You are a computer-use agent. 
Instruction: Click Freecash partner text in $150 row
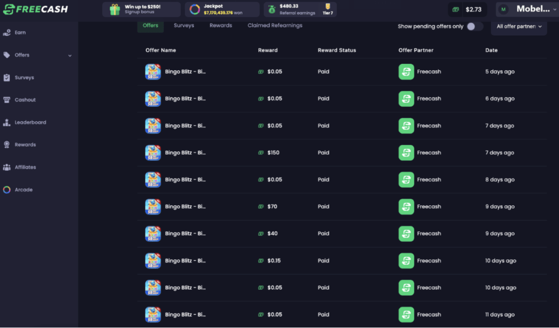click(x=429, y=153)
